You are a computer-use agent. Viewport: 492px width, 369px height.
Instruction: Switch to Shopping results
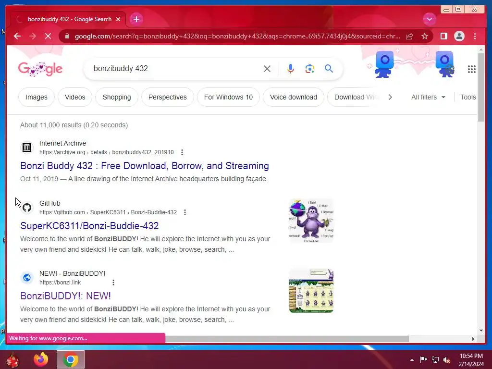coord(117,97)
